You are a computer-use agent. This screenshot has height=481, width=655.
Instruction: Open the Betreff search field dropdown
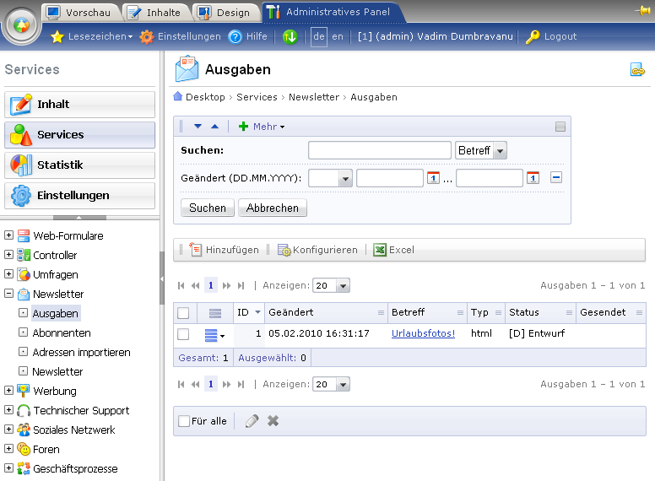point(500,150)
